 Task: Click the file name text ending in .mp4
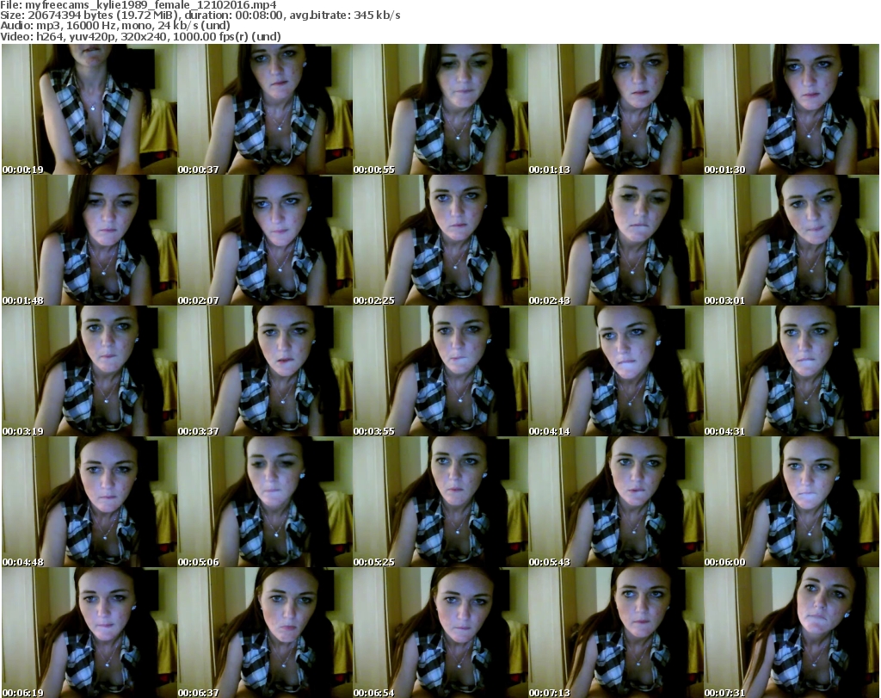pos(151,5)
